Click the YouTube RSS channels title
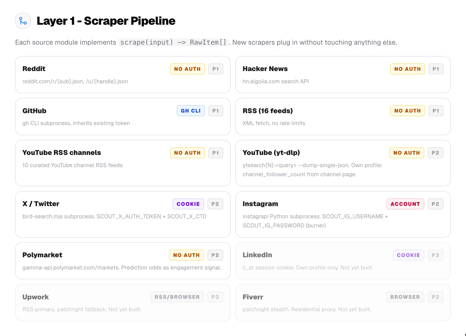Viewport: 466px width, 336px height. (x=62, y=153)
